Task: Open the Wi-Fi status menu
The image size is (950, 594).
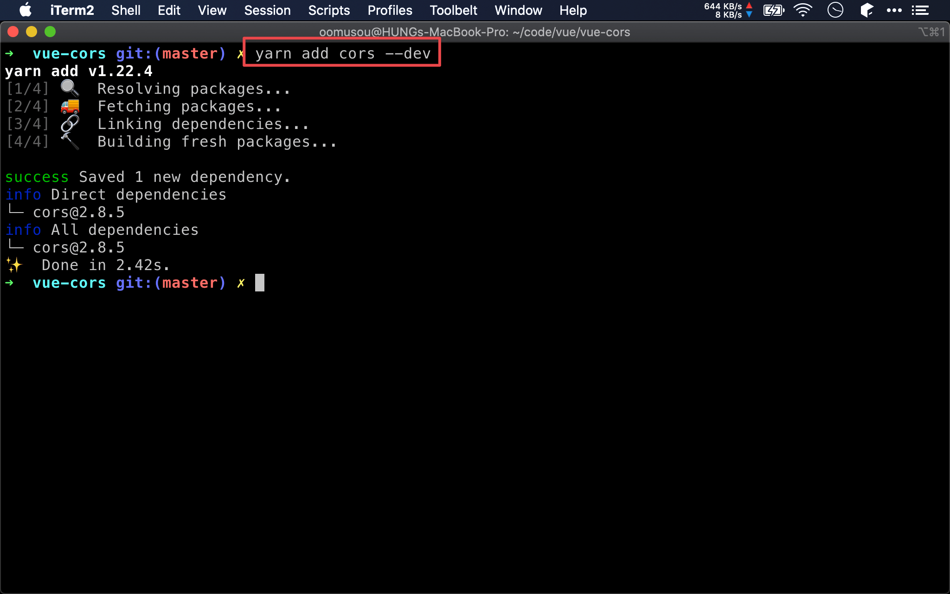Action: (x=803, y=10)
